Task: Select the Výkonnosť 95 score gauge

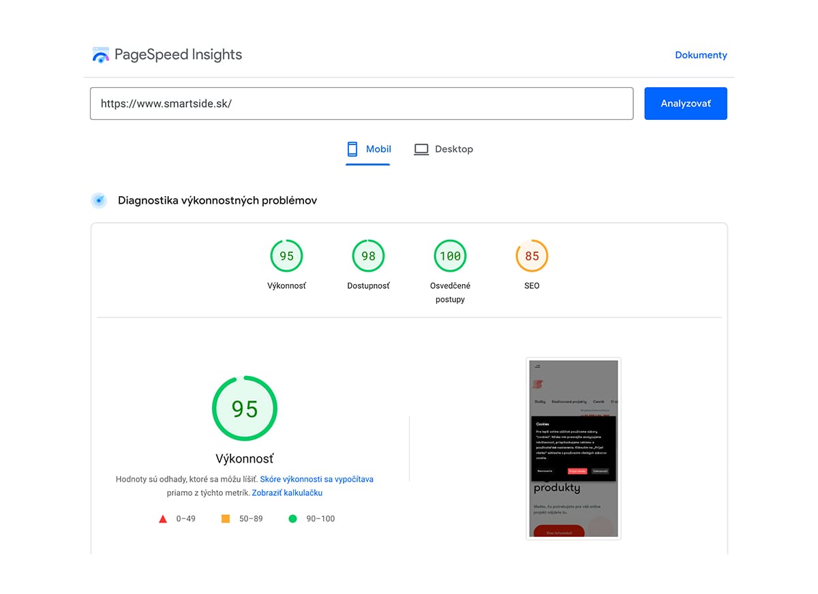Action: (x=286, y=257)
